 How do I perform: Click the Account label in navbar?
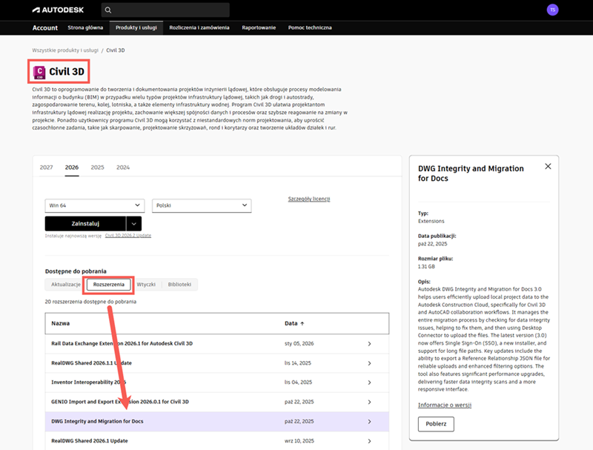coord(45,28)
